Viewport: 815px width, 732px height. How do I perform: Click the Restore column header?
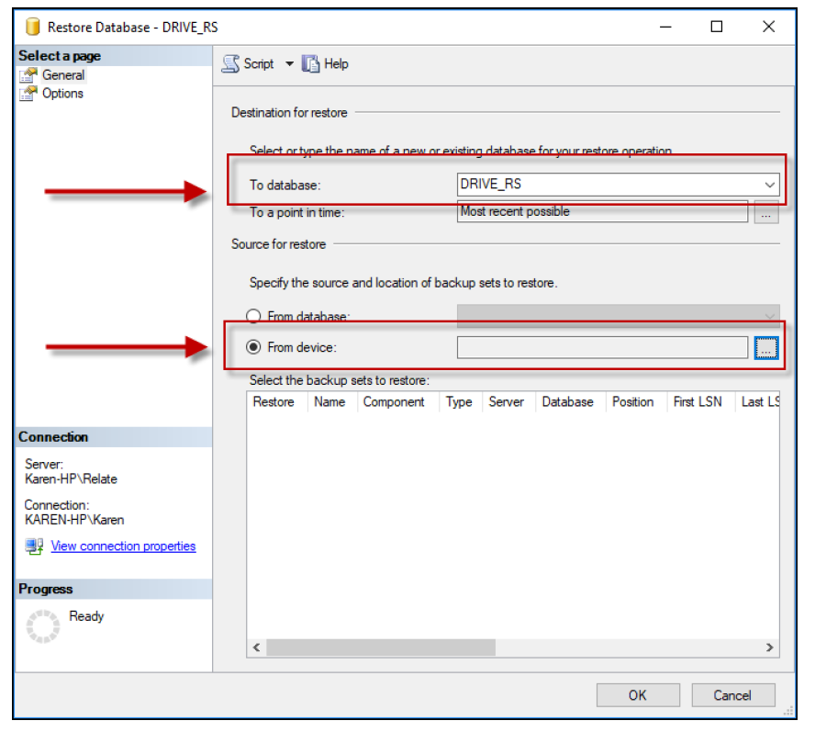tap(274, 402)
